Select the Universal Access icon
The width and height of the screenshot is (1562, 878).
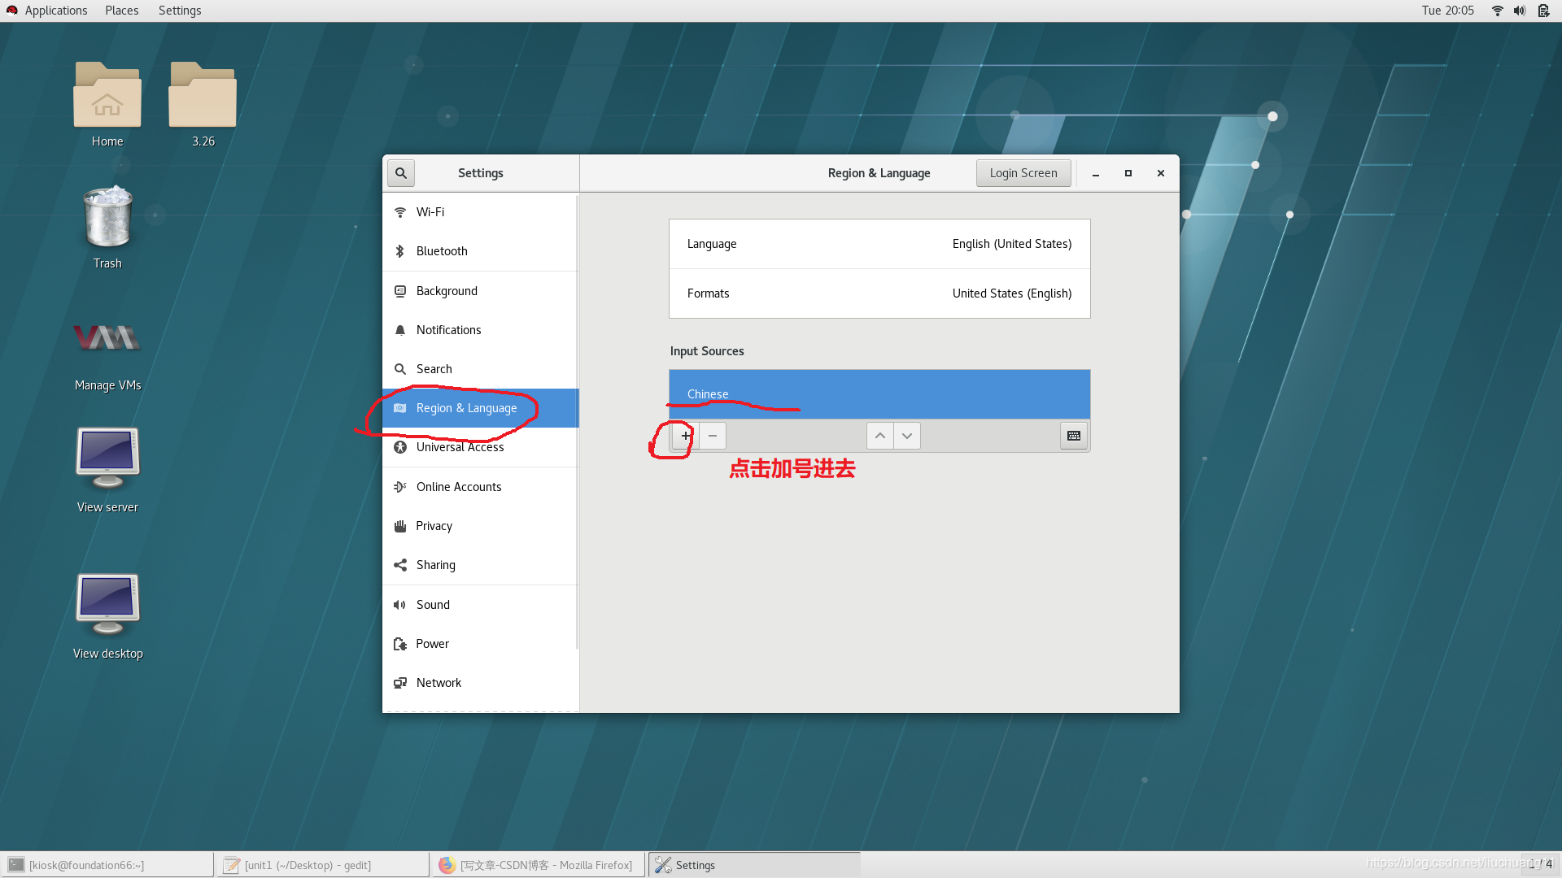(x=399, y=447)
